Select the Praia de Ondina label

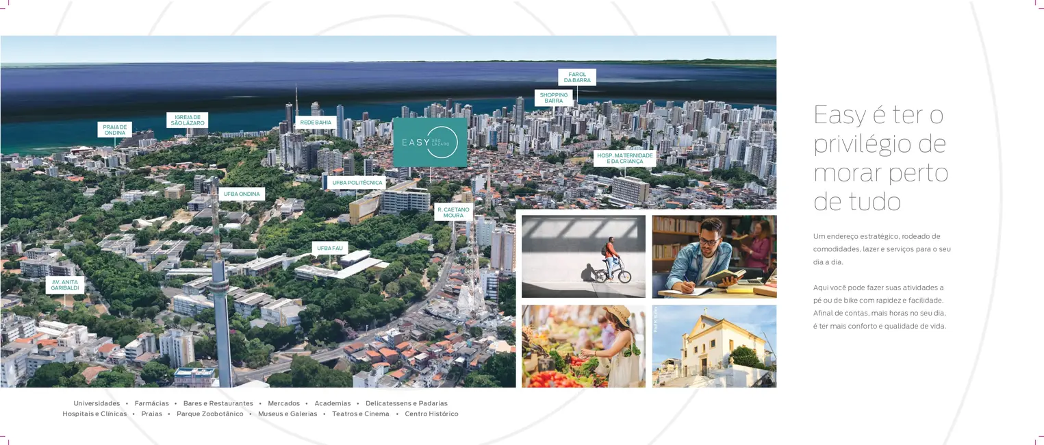(x=114, y=129)
